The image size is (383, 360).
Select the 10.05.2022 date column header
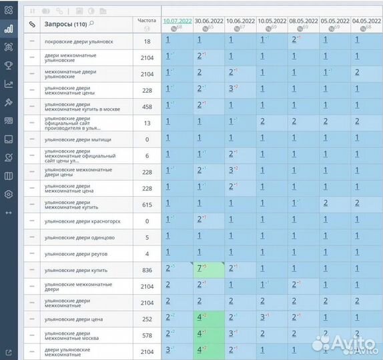click(x=272, y=21)
